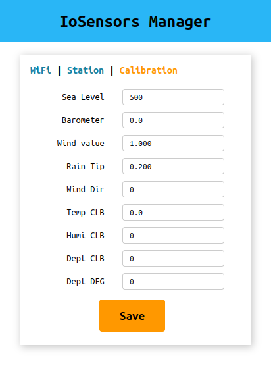Screen dimensions: 271x366
Task: Click the Humi CLB input field
Action: pyautogui.click(x=173, y=235)
